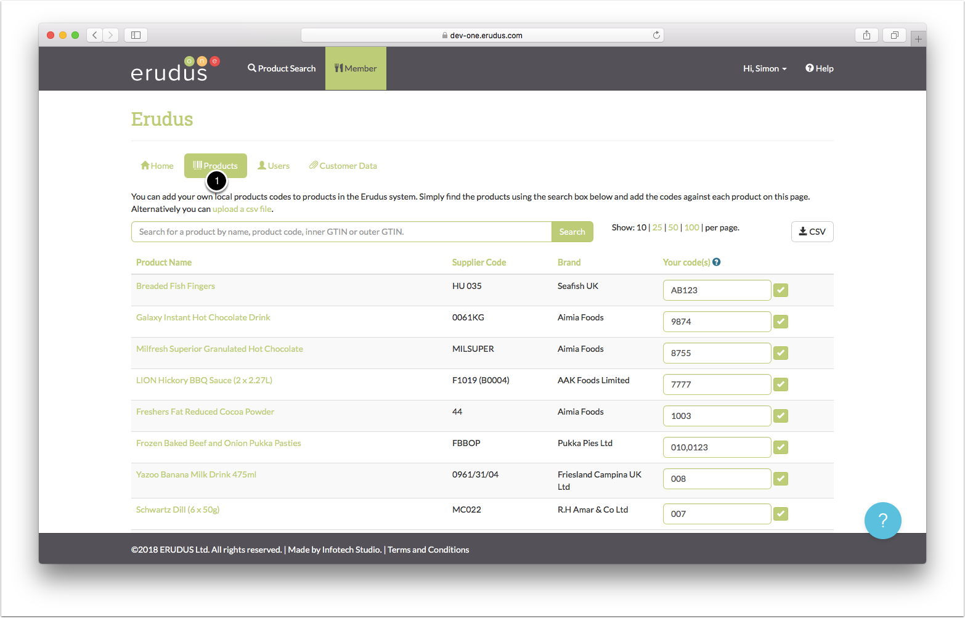The height and width of the screenshot is (618, 965).
Task: Open the blue question mark help widget
Action: [882, 521]
